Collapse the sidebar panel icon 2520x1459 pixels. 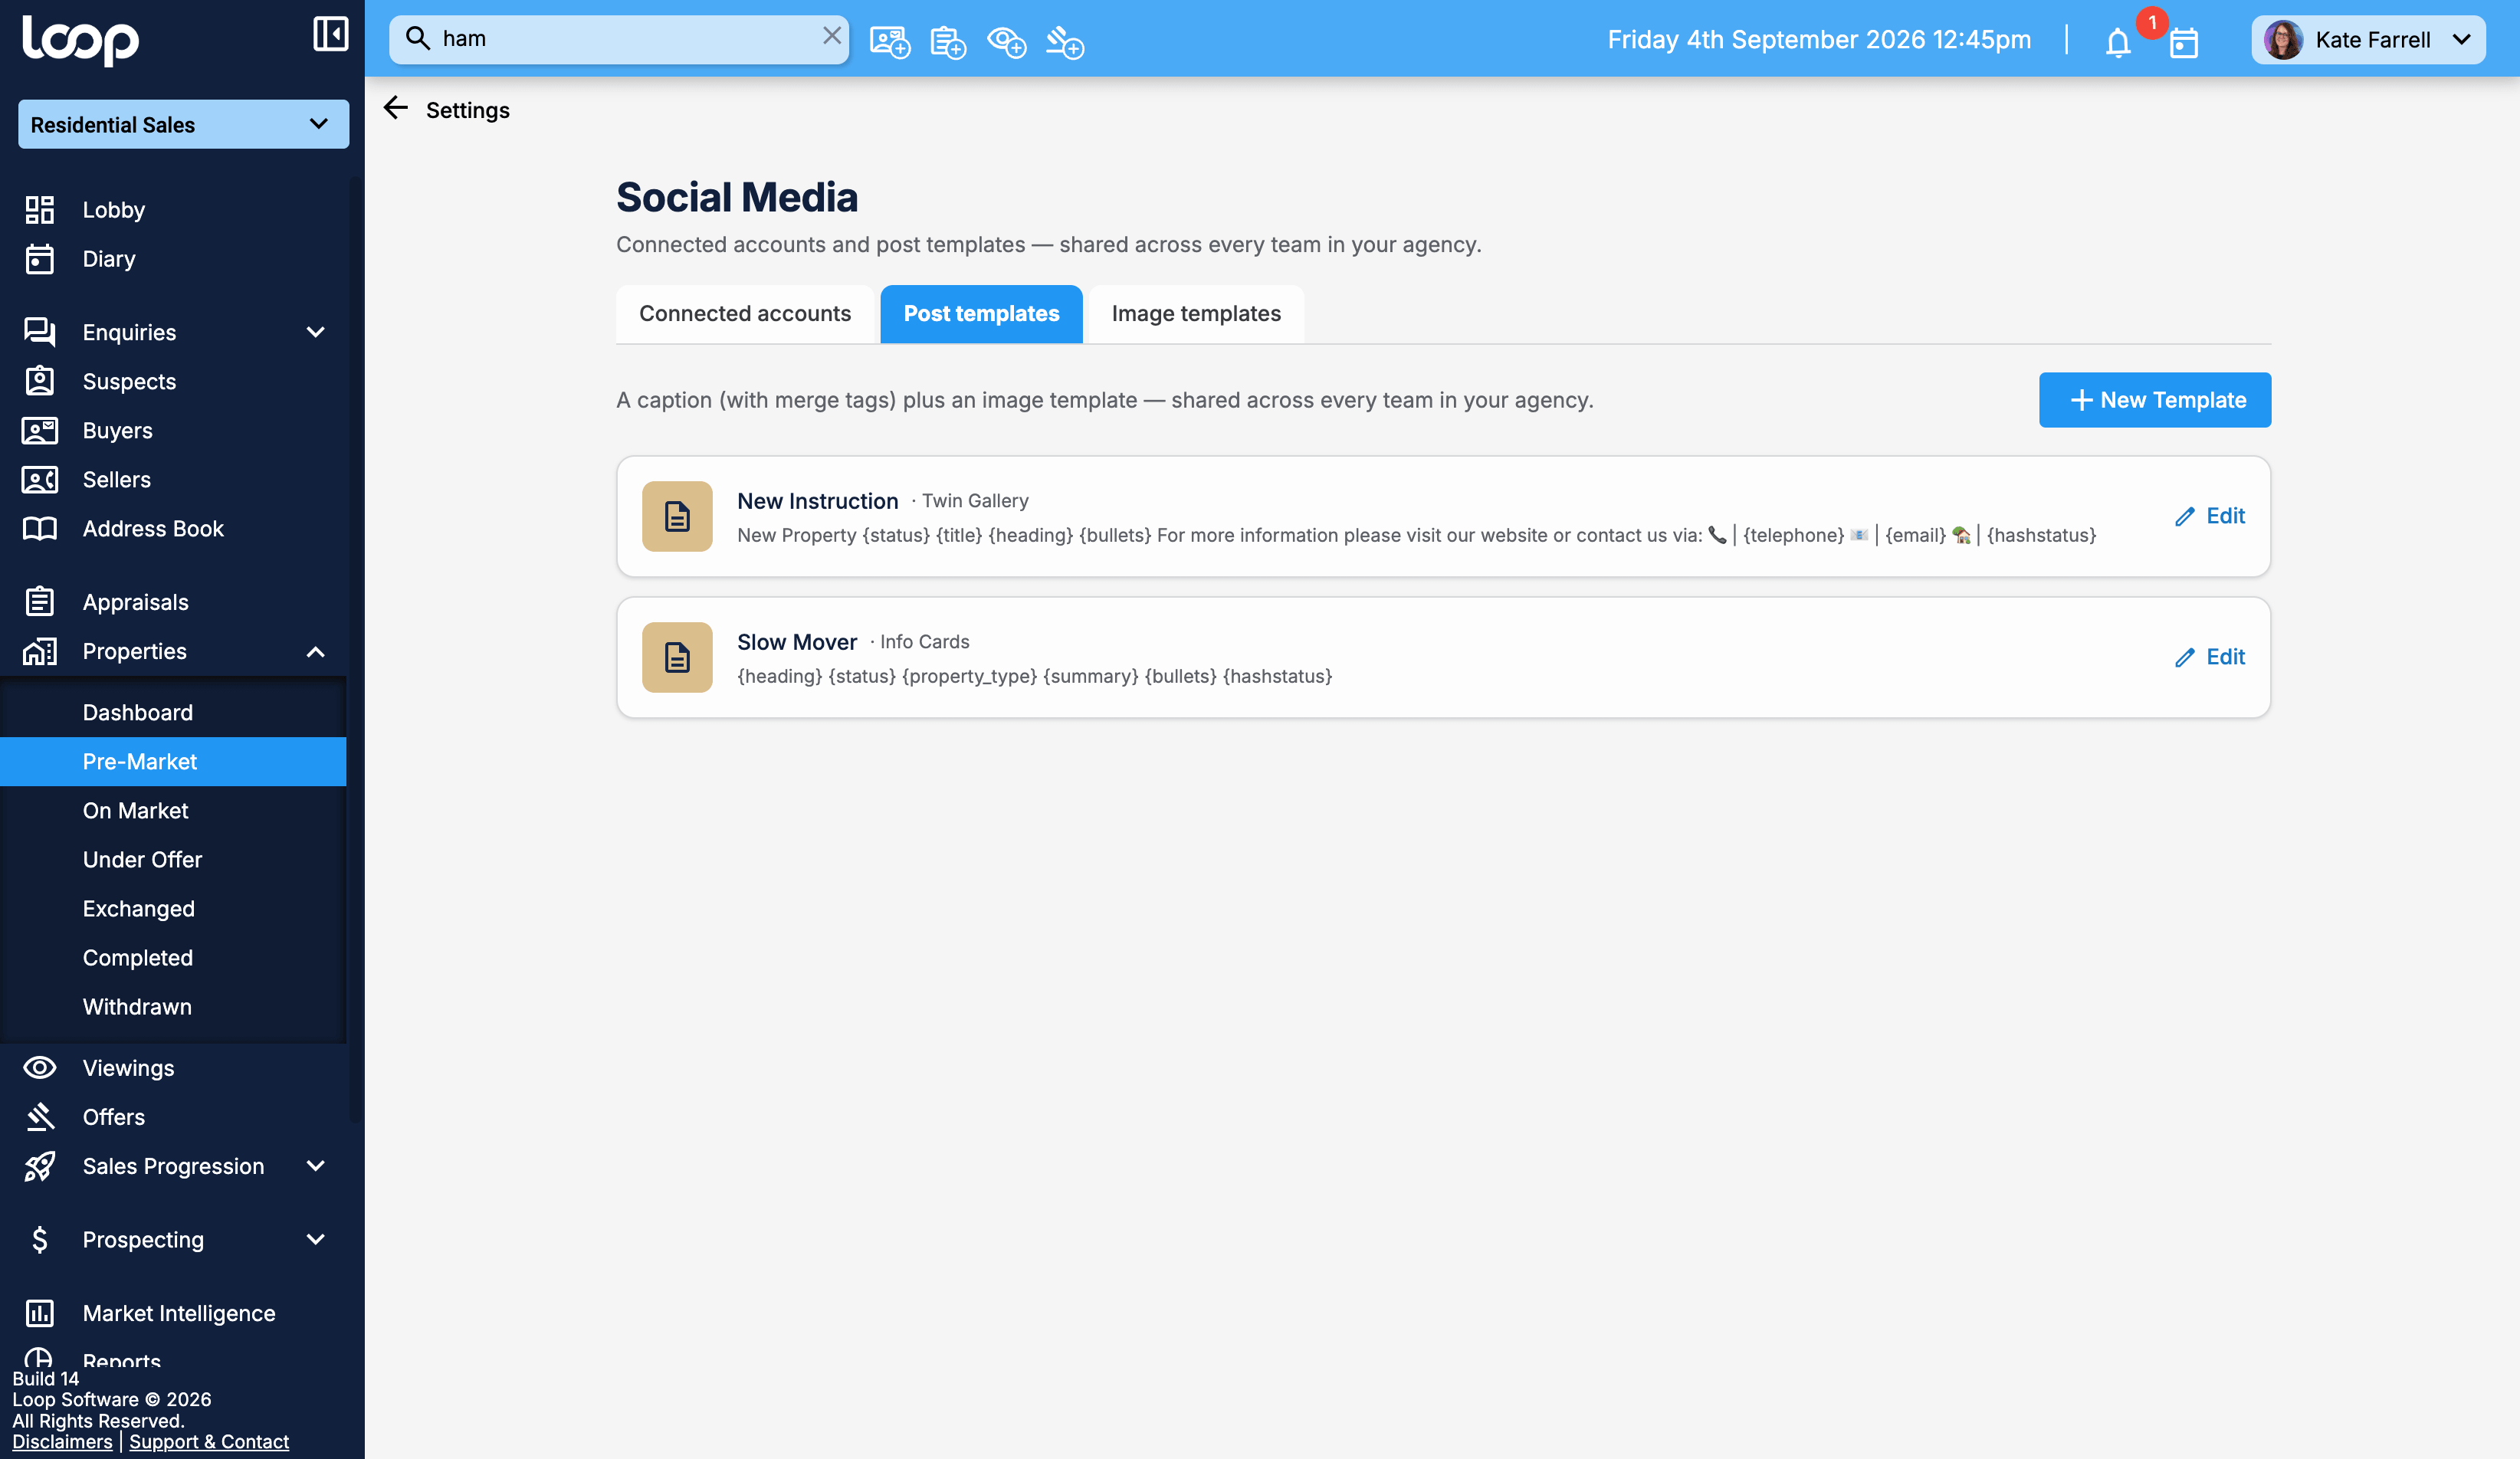(x=330, y=35)
